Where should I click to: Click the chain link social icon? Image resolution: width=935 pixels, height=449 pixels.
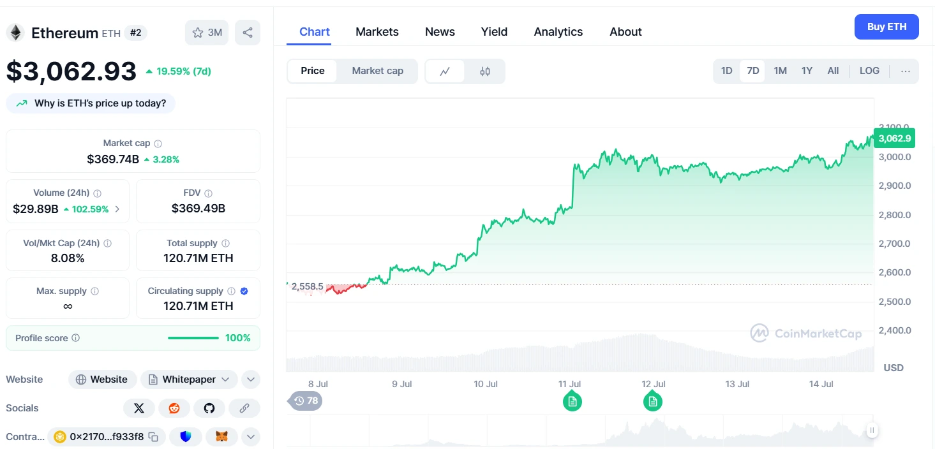point(244,408)
